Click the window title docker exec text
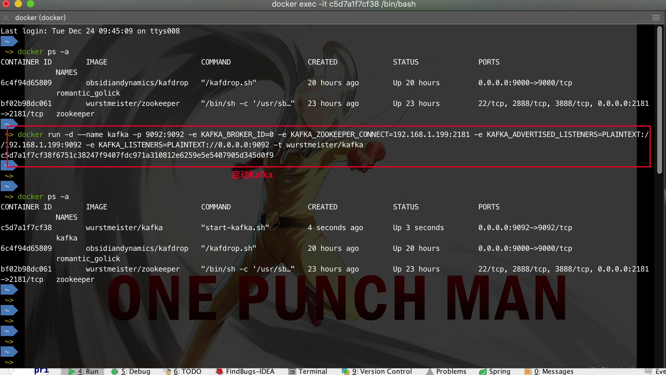This screenshot has height=375, width=666. click(343, 4)
